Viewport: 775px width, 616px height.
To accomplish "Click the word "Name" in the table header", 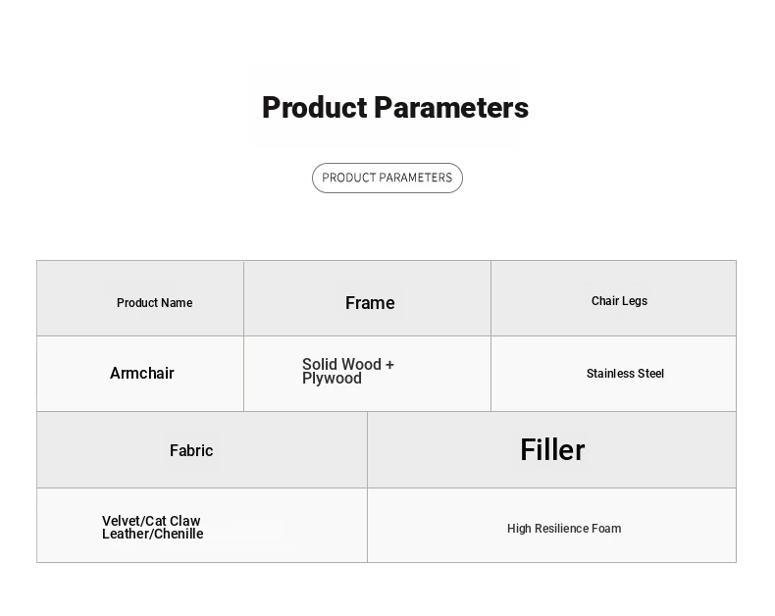I will pos(177,303).
